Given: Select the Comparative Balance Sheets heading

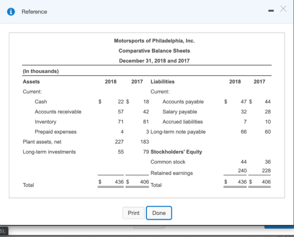Looking at the screenshot, I should click(154, 51).
